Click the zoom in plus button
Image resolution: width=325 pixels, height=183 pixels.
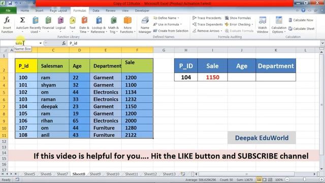point(321,179)
